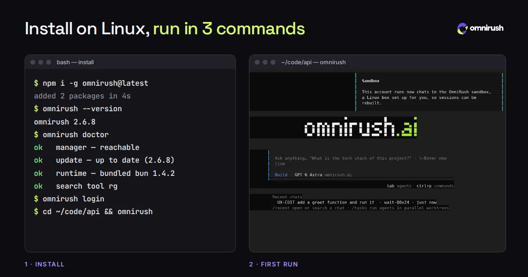The height and width of the screenshot is (277, 528).
Task: Click the '$ omnirush --version' command line
Action: [78, 109]
